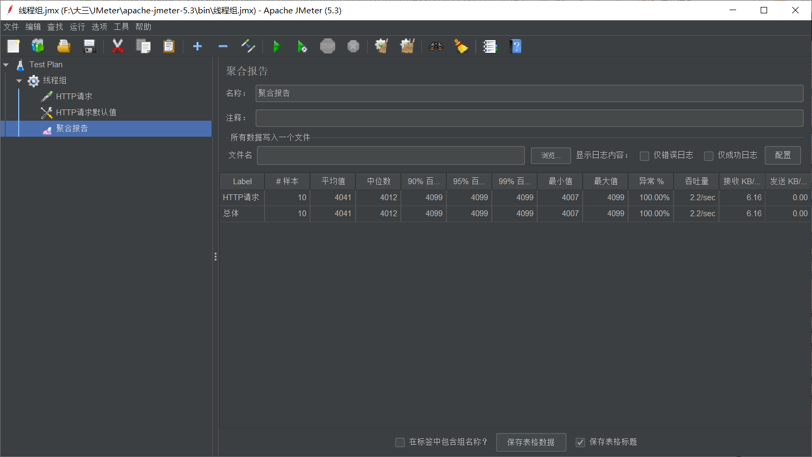
Task: Click the 保存表格数据 button
Action: (x=531, y=442)
